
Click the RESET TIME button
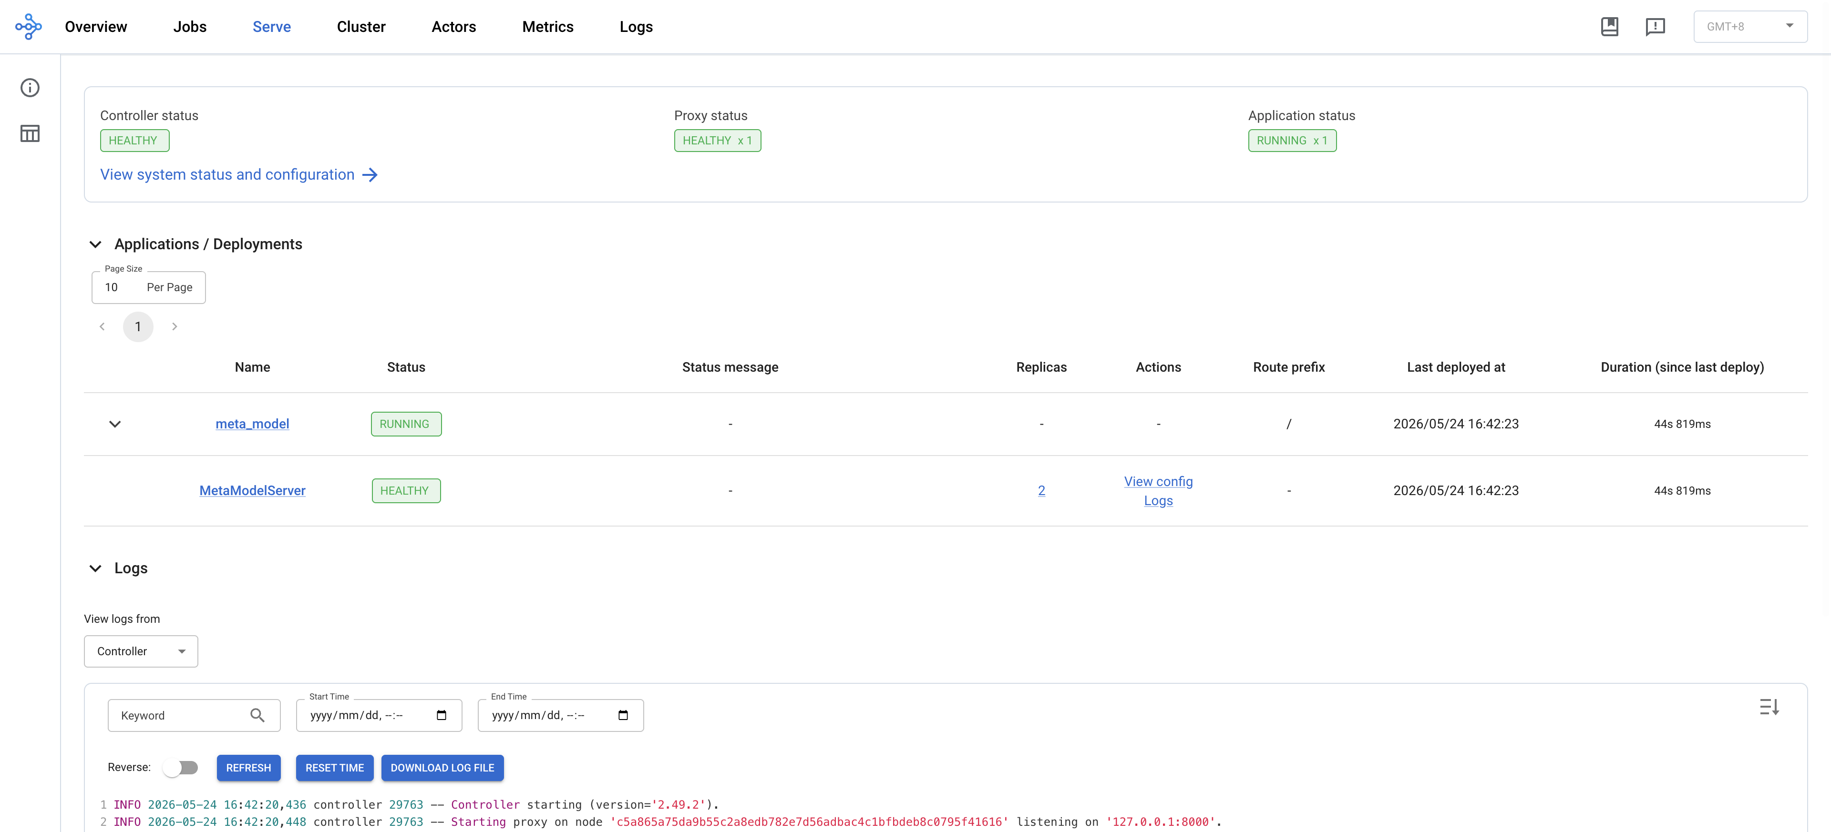335,768
